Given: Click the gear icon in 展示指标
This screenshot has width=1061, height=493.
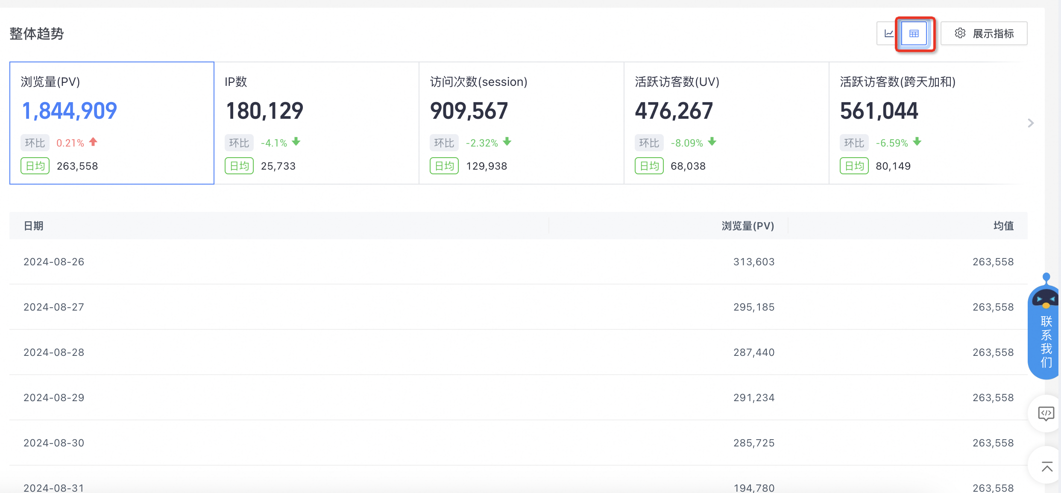Looking at the screenshot, I should [960, 33].
